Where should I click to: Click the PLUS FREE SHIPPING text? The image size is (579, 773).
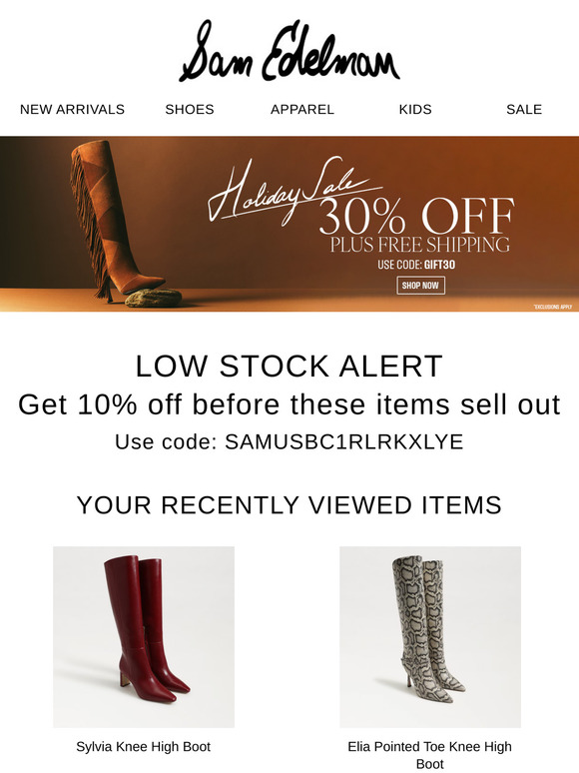[420, 245]
